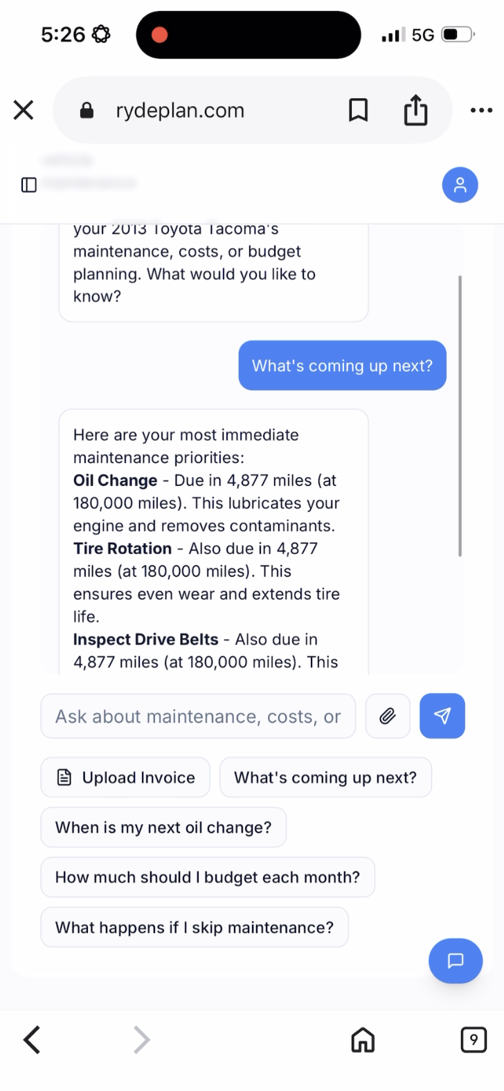Exit the page with the X button

point(23,109)
